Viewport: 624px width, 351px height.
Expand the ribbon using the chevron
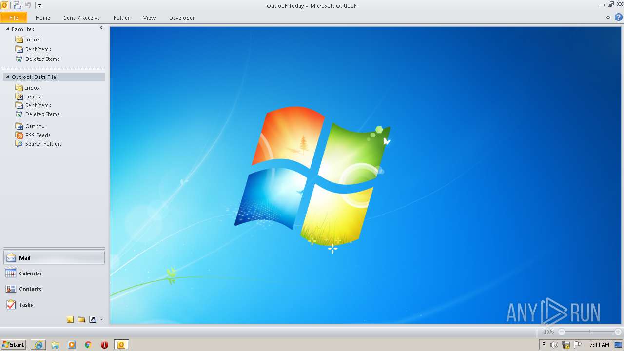[608, 17]
